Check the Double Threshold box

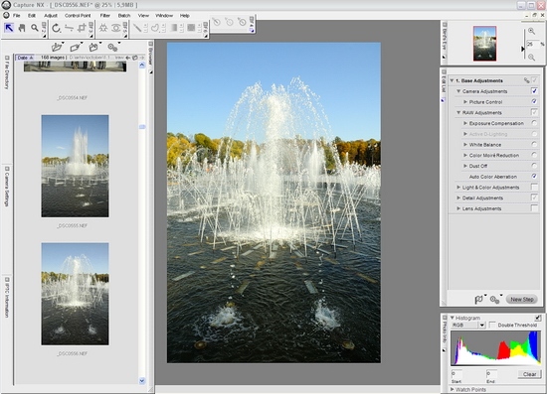click(x=492, y=325)
